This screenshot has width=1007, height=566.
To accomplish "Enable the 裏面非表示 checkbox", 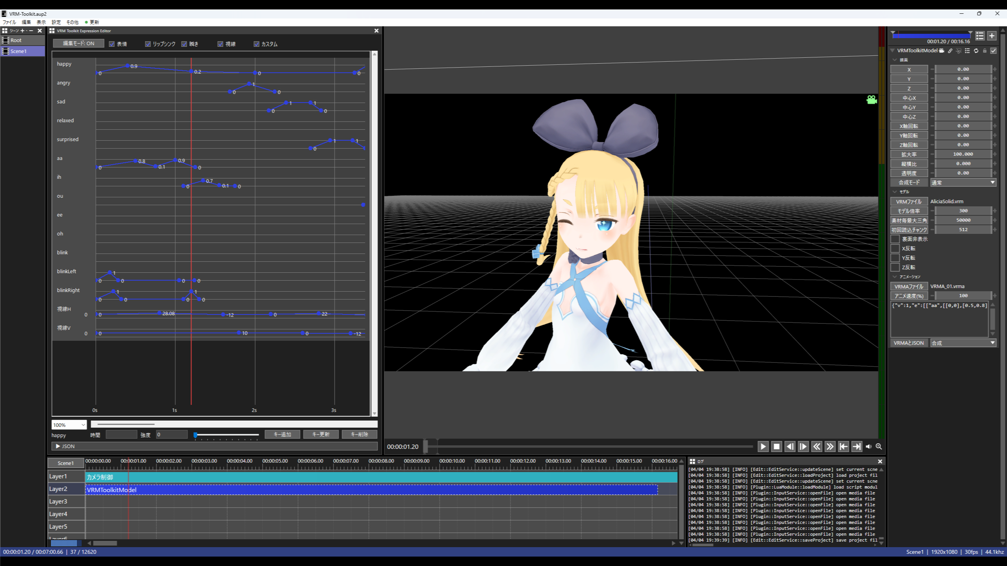I will tap(895, 239).
